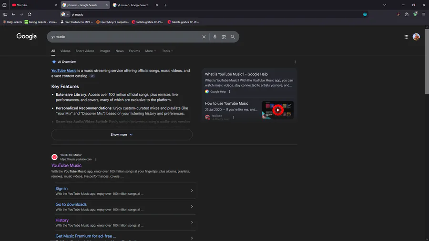Open YouTube Music result three-dot menu

click(x=95, y=159)
